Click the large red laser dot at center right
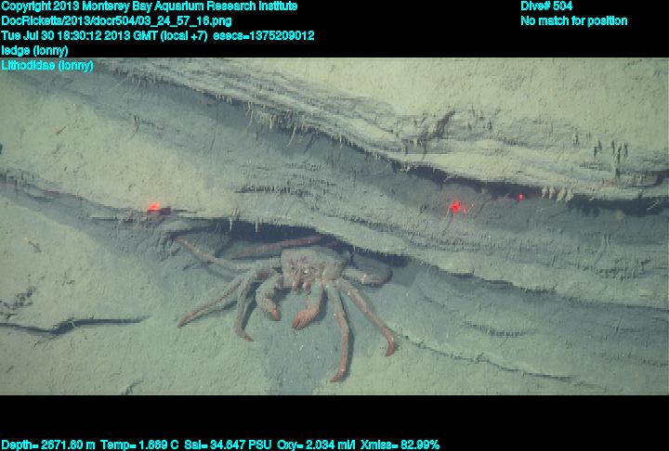The image size is (669, 451). (x=455, y=207)
